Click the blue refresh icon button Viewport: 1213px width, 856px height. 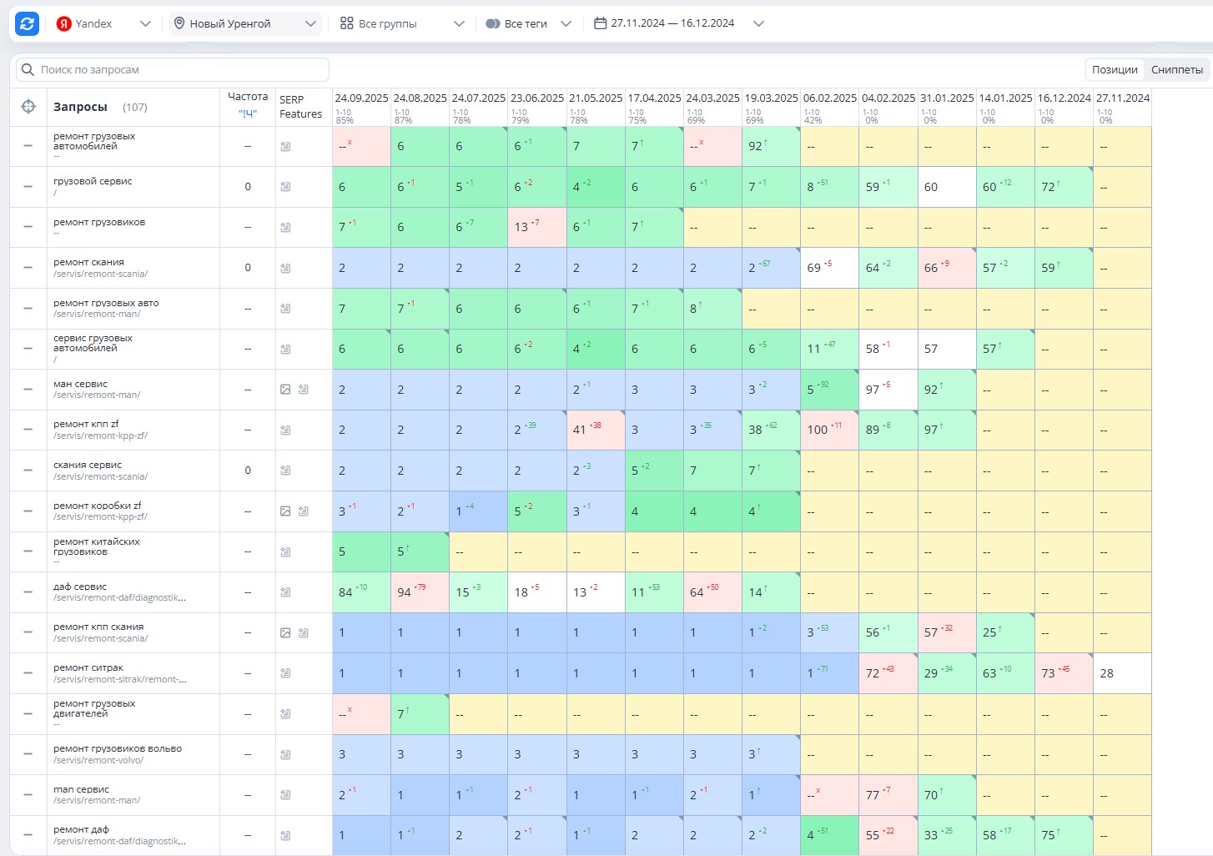point(27,23)
